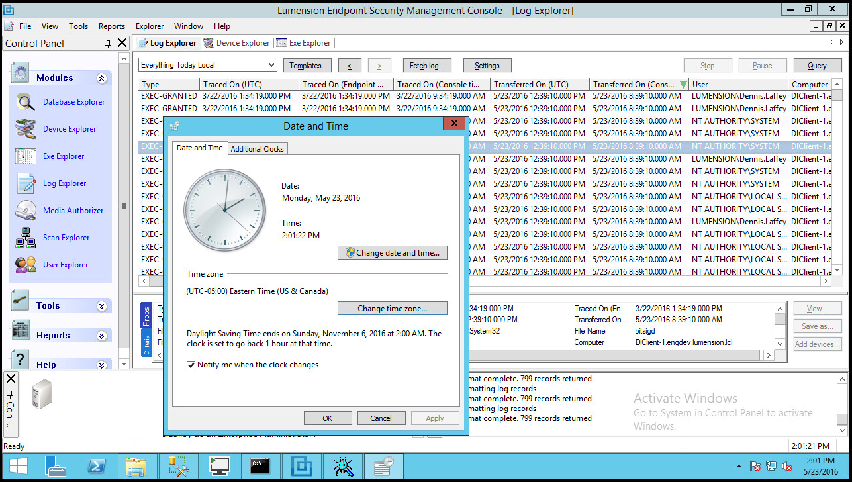Open the 'Everything Today Local' query dropdown

271,64
